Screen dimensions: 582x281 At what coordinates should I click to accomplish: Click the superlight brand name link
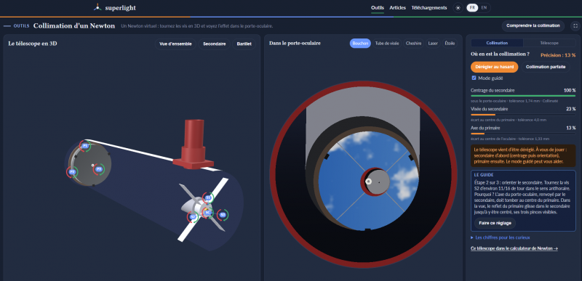click(x=120, y=8)
